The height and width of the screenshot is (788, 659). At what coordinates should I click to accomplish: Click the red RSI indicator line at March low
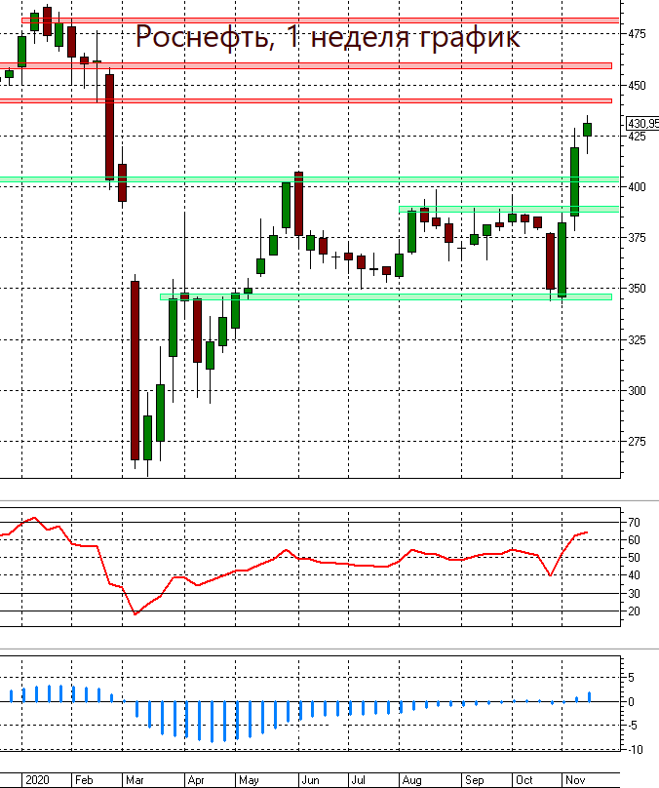click(x=135, y=613)
